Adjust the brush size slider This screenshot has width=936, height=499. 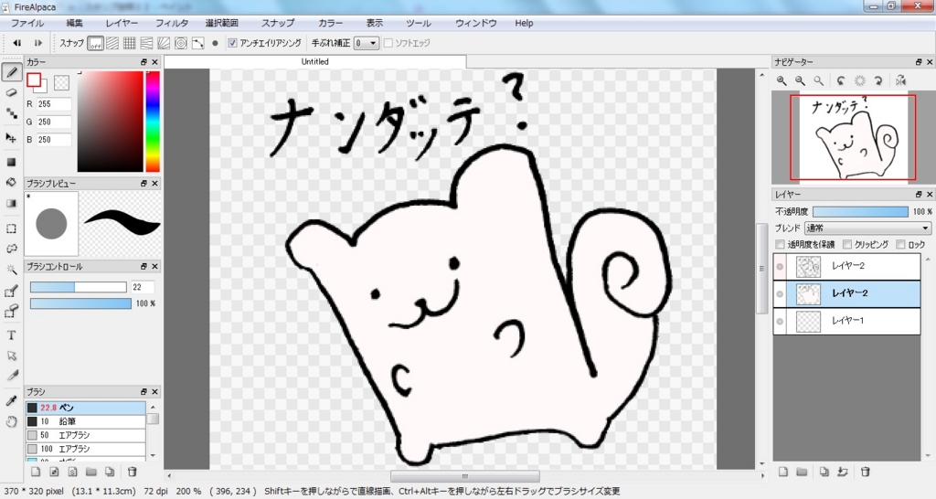(x=79, y=287)
